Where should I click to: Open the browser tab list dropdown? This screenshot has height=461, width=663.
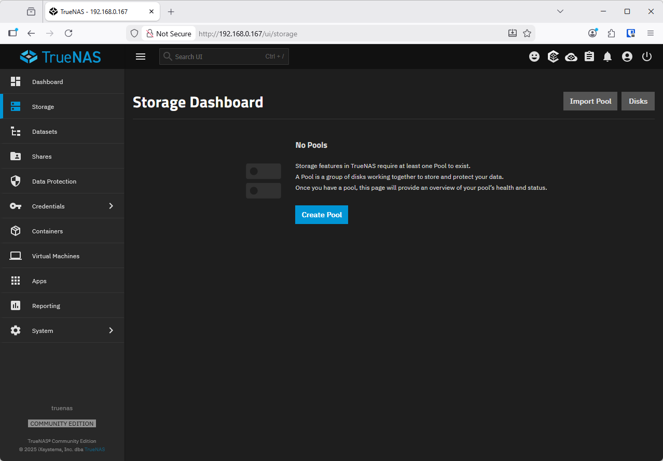coord(560,11)
